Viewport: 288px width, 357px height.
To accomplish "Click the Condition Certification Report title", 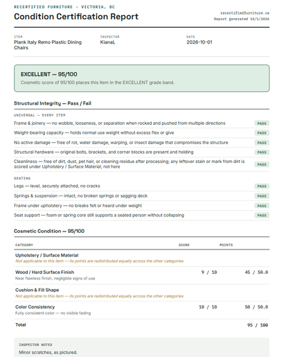I will (x=76, y=17).
